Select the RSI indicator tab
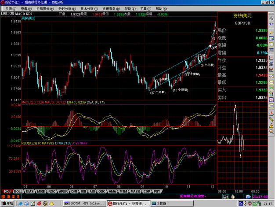The height and width of the screenshot is (207, 275). click(83, 192)
